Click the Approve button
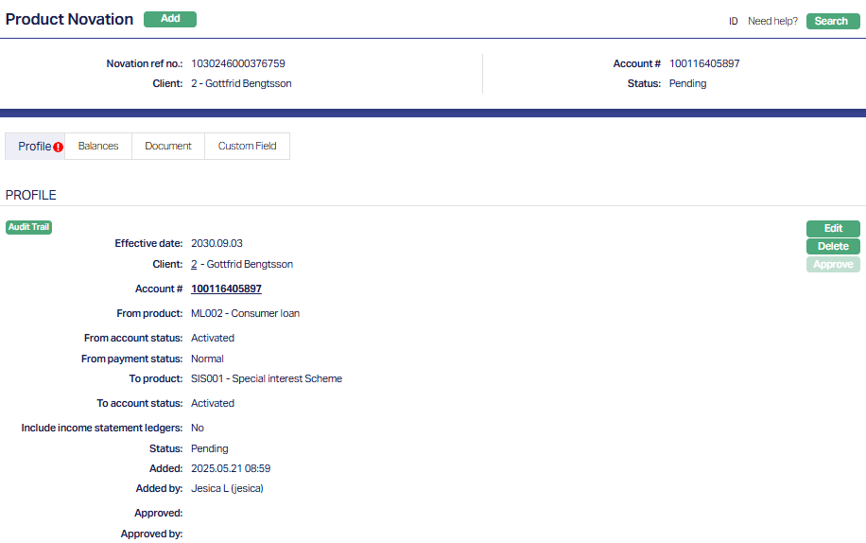Image resolution: width=866 pixels, height=543 pixels. coord(833,265)
